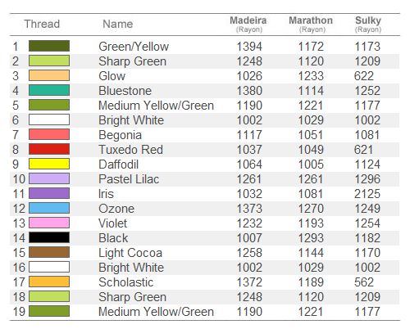Click the Marathon column header
410x329 pixels.
click(x=311, y=25)
